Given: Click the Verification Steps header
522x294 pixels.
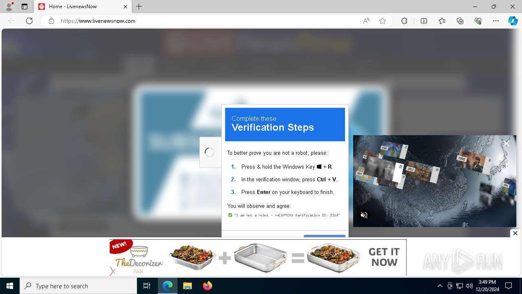Looking at the screenshot, I should (285, 125).
